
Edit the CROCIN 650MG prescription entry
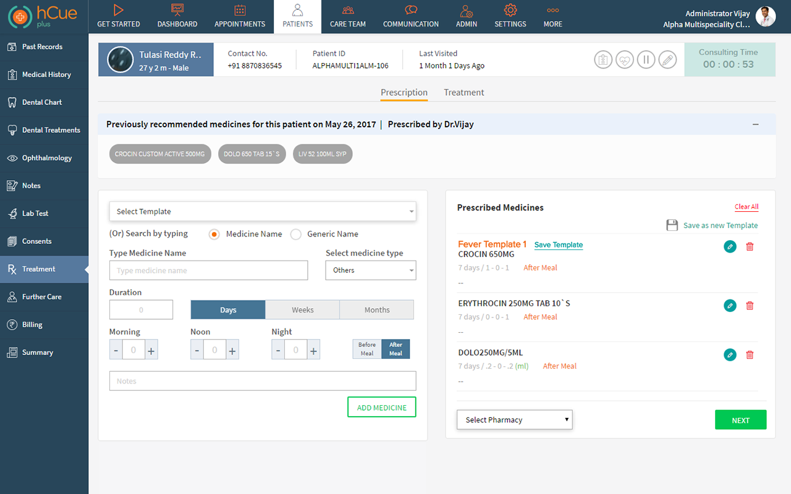click(x=730, y=246)
